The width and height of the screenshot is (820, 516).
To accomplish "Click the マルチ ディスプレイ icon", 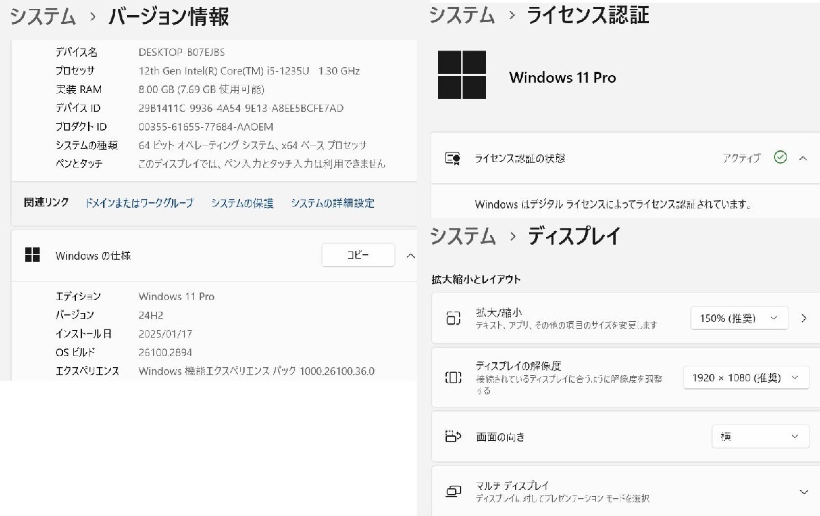I will click(x=453, y=491).
